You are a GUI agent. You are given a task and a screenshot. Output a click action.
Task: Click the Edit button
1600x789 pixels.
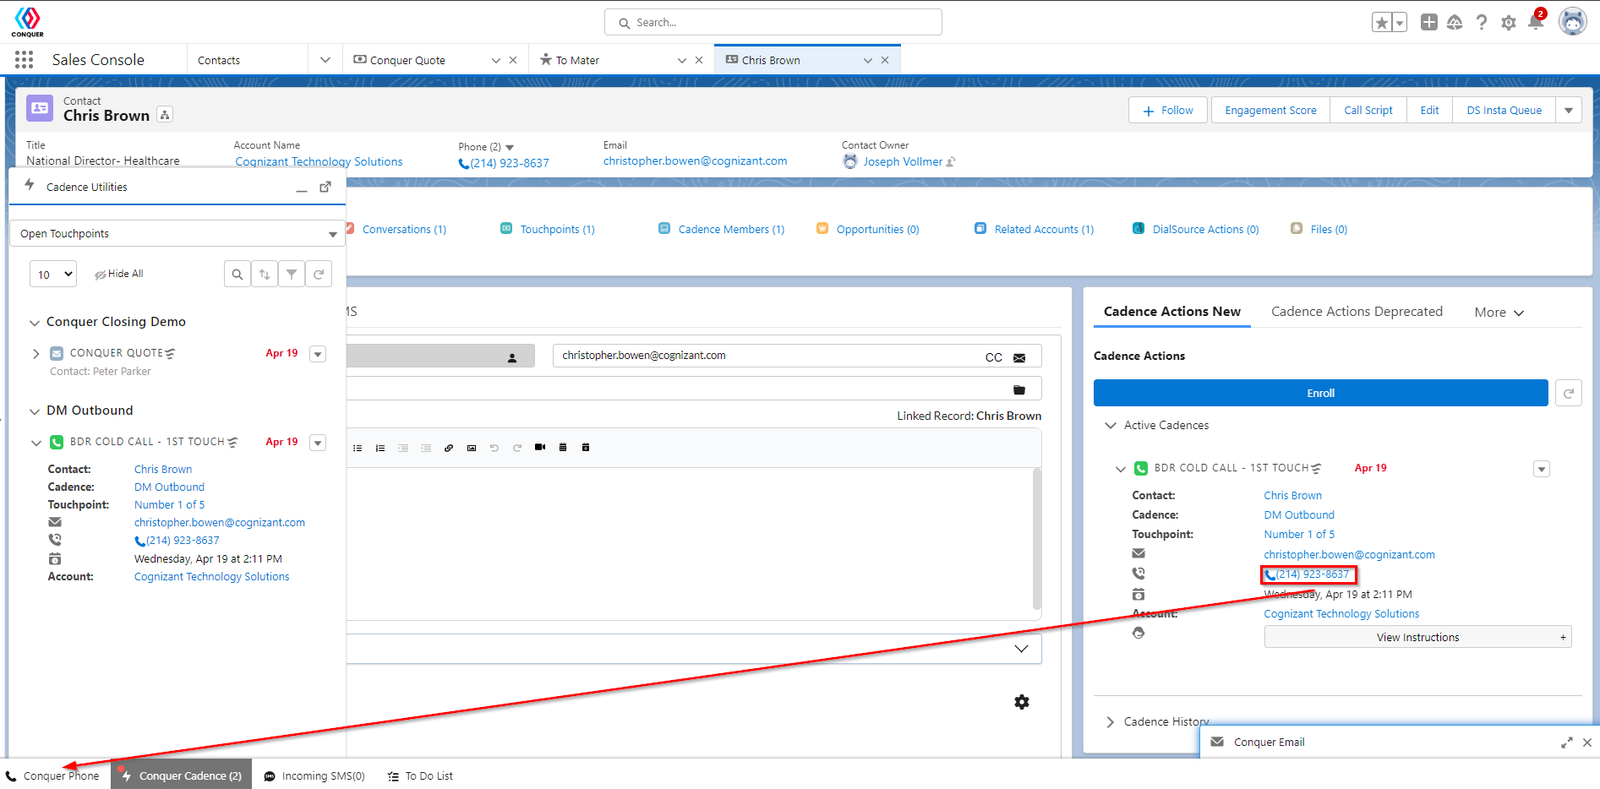coord(1429,110)
